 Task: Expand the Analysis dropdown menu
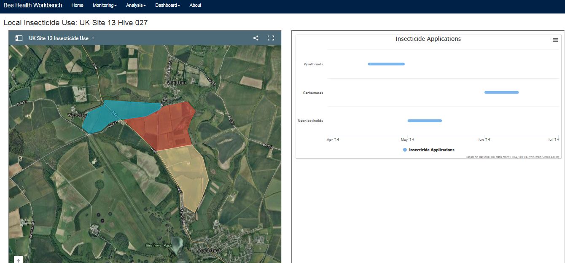tap(136, 5)
